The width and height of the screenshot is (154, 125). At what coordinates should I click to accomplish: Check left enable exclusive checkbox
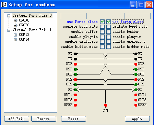tap(102, 42)
